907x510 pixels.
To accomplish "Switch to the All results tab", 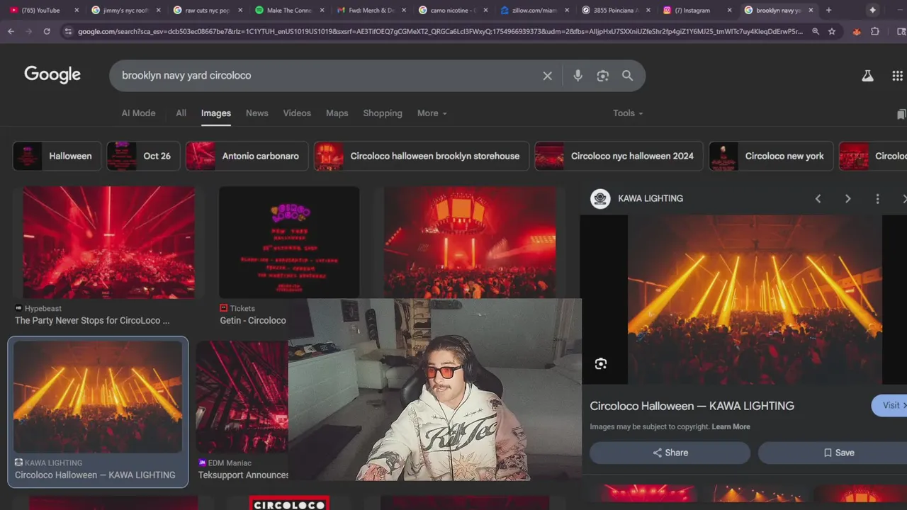I will 181,113.
